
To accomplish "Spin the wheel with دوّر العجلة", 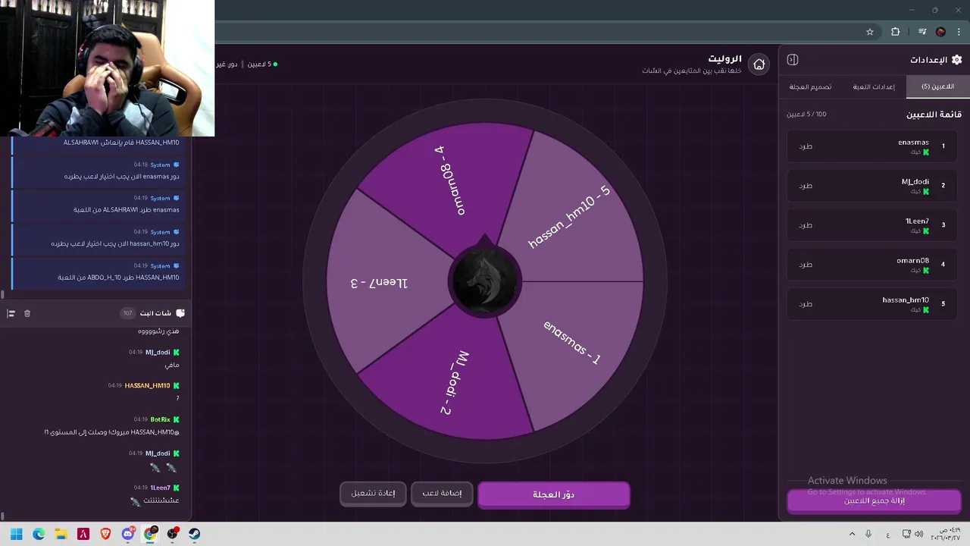I will (x=553, y=494).
